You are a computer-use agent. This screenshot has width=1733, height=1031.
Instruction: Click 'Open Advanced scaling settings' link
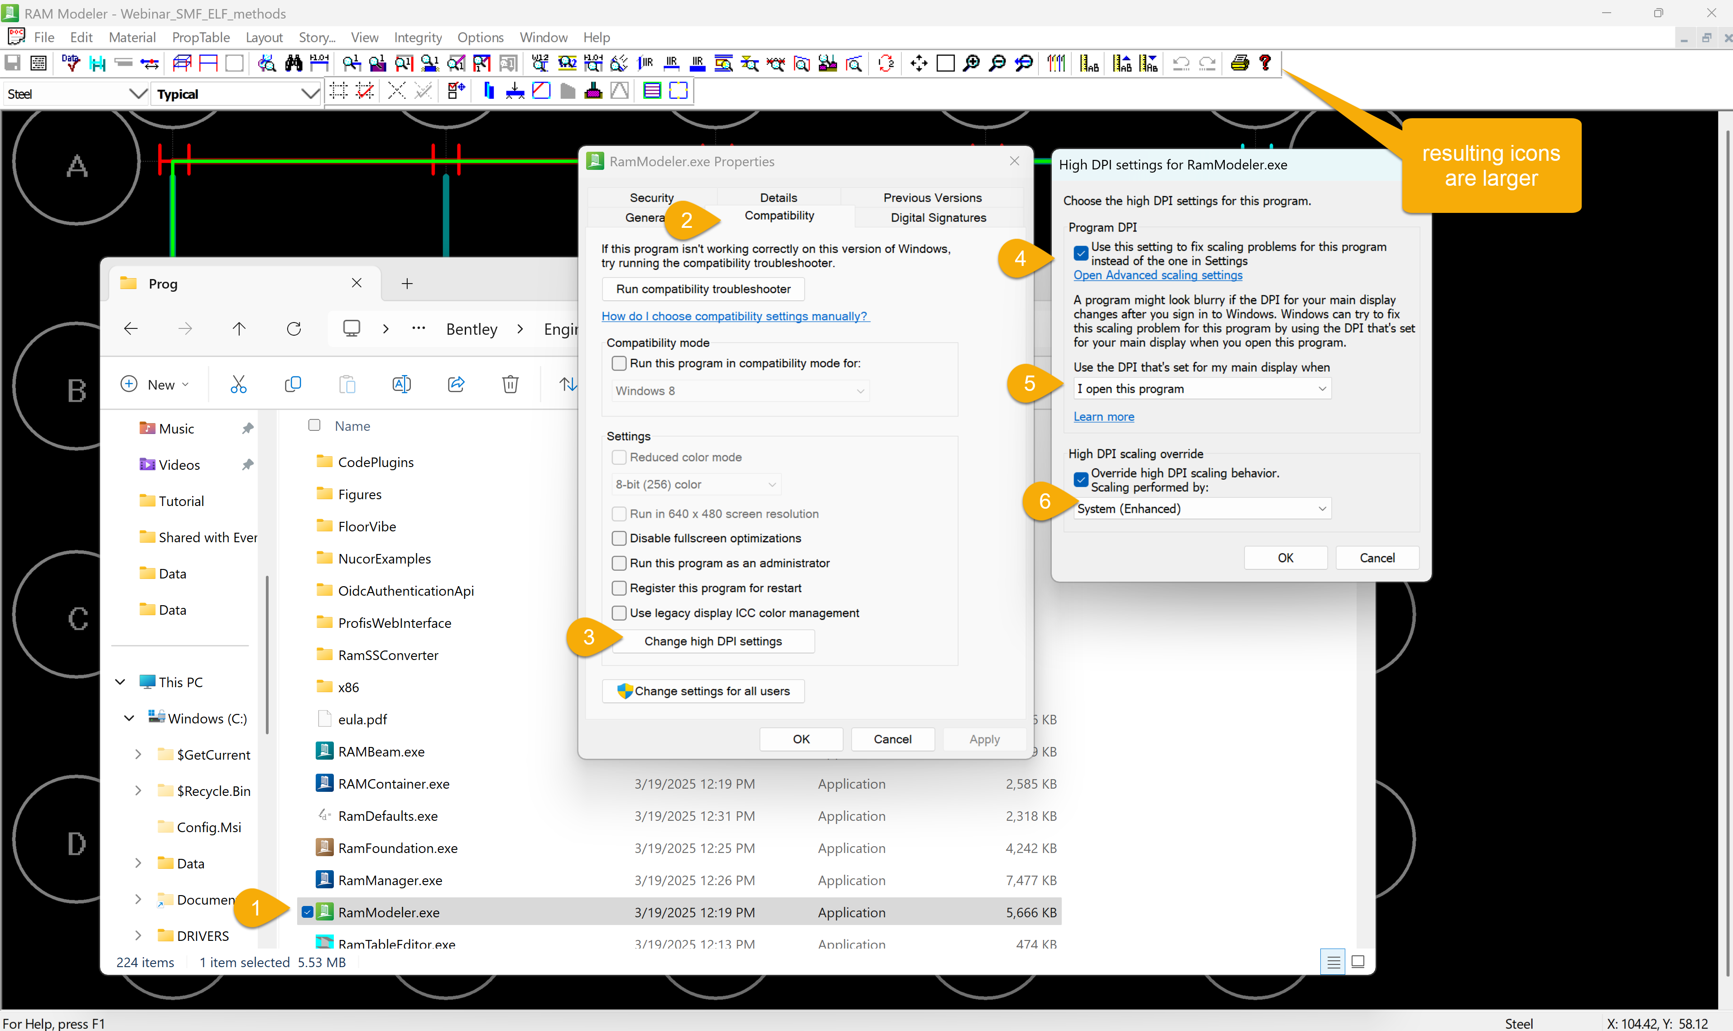pyautogui.click(x=1158, y=275)
